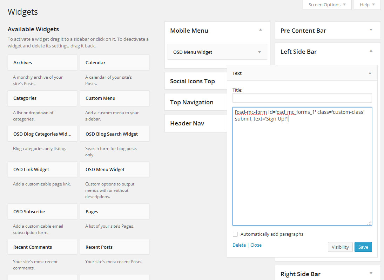Click the Pre Content Bar heading
The image size is (384, 280).
[x=303, y=31]
